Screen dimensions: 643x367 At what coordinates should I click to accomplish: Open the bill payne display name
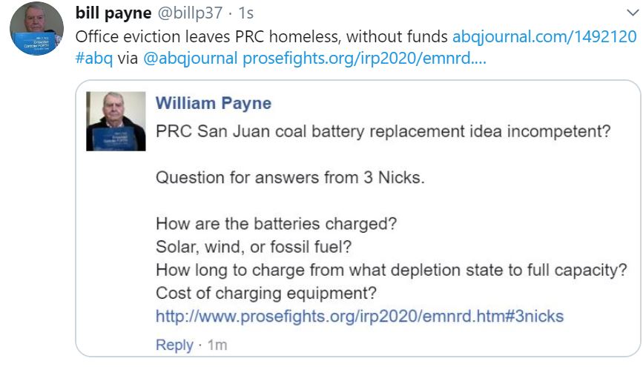(113, 13)
